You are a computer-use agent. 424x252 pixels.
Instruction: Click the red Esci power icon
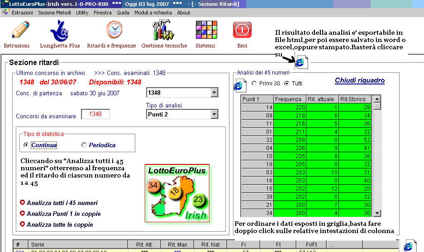(242, 30)
